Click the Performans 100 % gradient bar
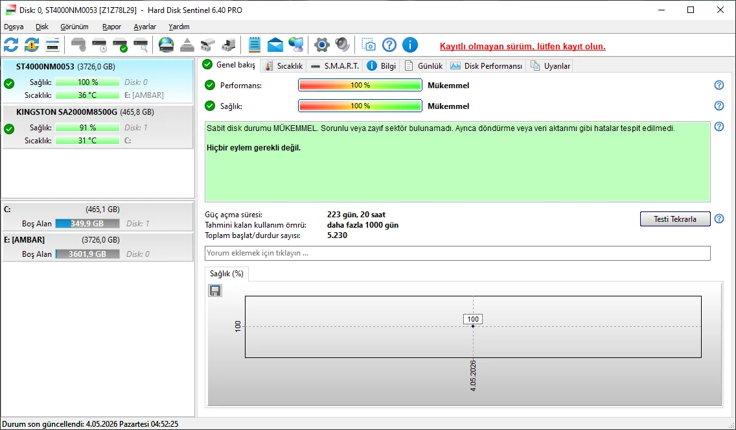Viewport: 736px width, 430px height. click(x=360, y=85)
